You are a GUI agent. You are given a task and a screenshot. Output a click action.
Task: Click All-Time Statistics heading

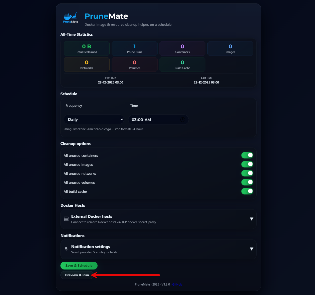(x=76, y=34)
